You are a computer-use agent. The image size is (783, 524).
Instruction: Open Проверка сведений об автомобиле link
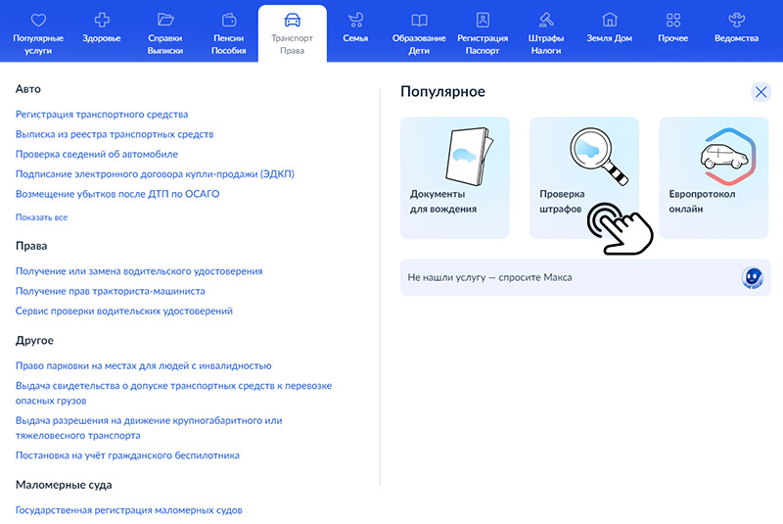pos(96,155)
